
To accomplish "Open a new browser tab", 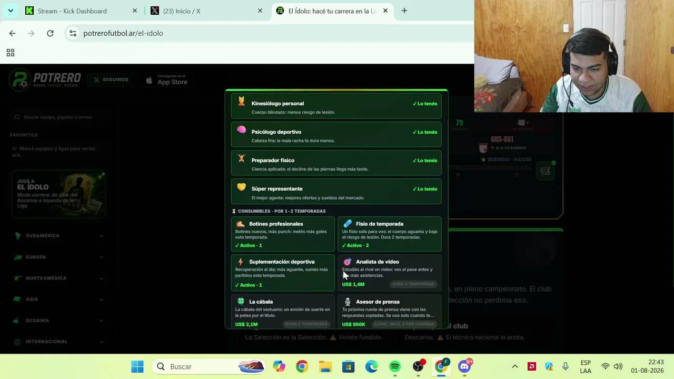I will pyautogui.click(x=404, y=11).
